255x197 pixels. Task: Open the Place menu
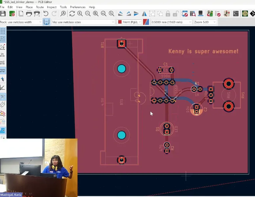pyautogui.click(x=29, y=7)
